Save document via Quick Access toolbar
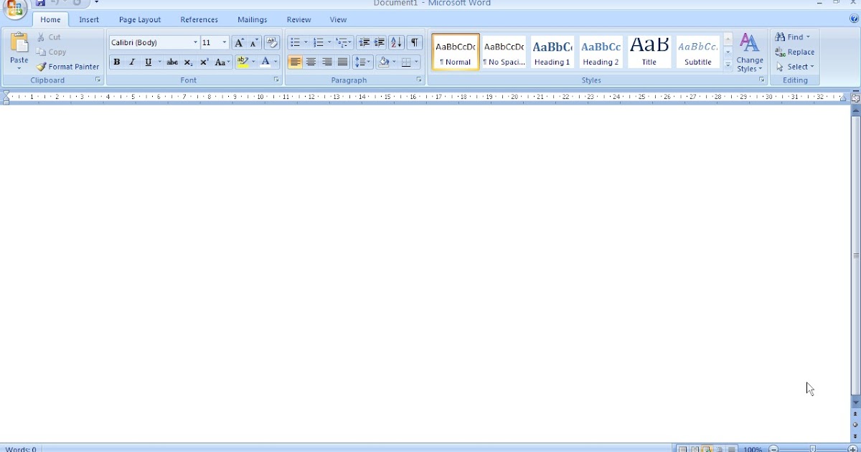The image size is (861, 452). click(41, 4)
